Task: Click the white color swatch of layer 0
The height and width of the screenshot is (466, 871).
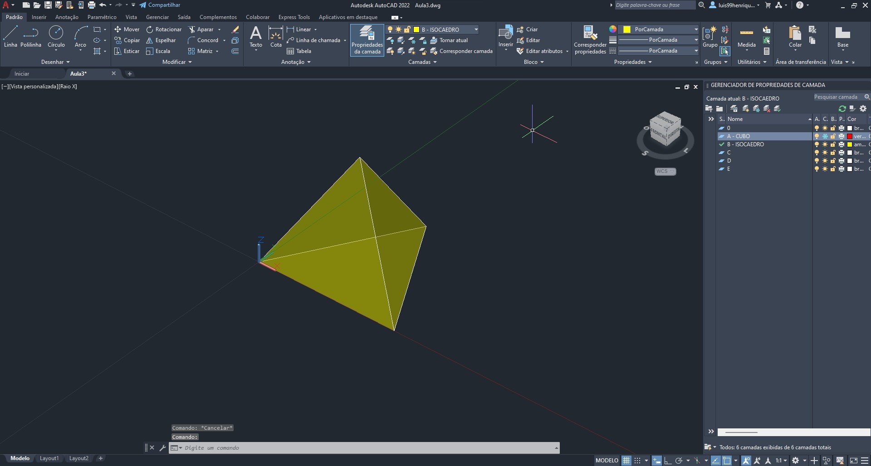Action: click(850, 128)
